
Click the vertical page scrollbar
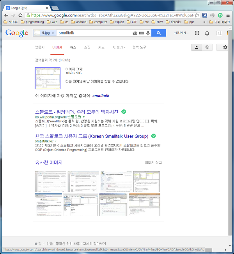coord(230,133)
